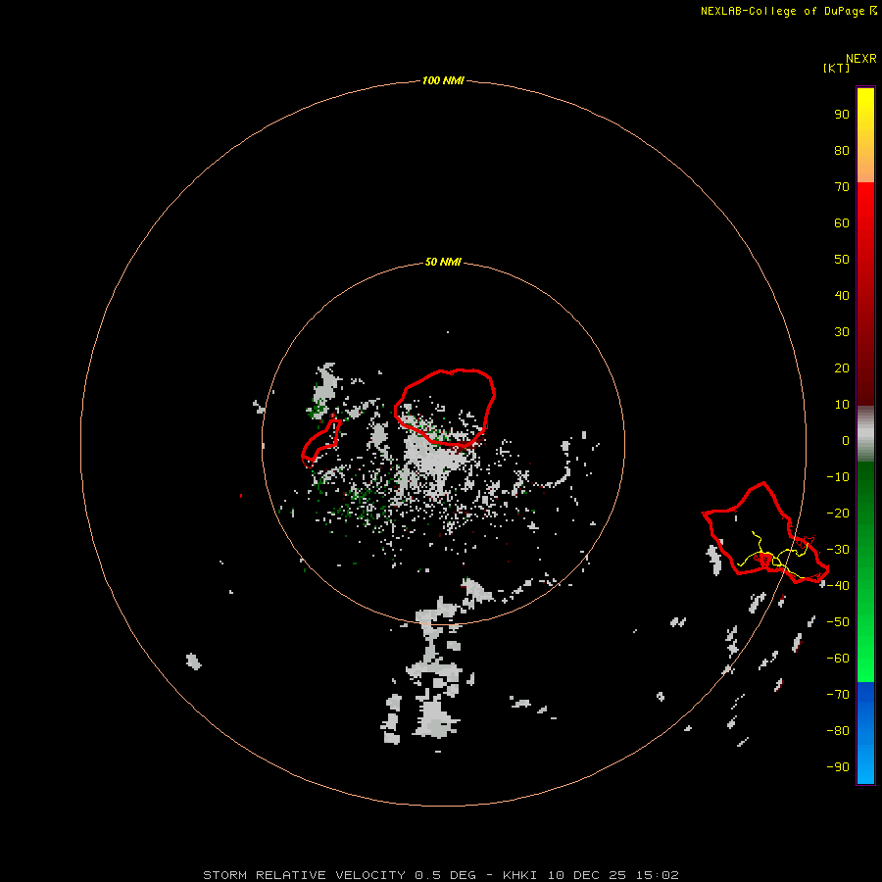Click the [KT] units label
Image resolution: width=882 pixels, height=882 pixels.
pos(836,68)
